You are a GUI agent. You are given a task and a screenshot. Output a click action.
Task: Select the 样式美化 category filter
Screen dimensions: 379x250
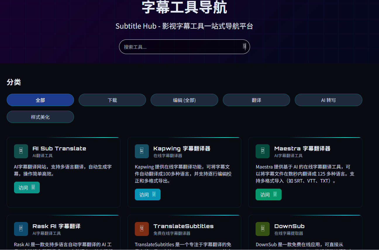[40, 117]
